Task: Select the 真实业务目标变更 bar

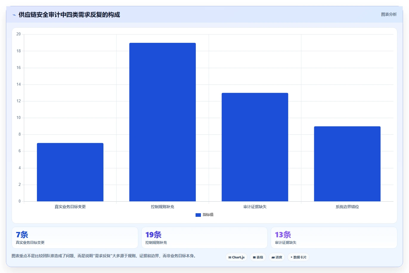Action: (70, 172)
